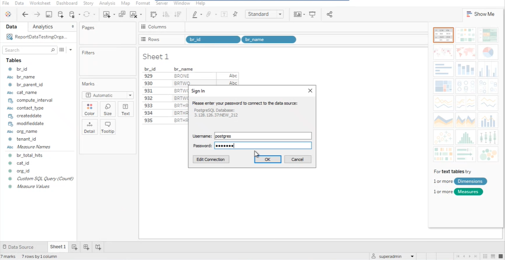505x260 pixels.
Task: Open the Pause Auto Updates dropdown arrow
Action: (79, 14)
